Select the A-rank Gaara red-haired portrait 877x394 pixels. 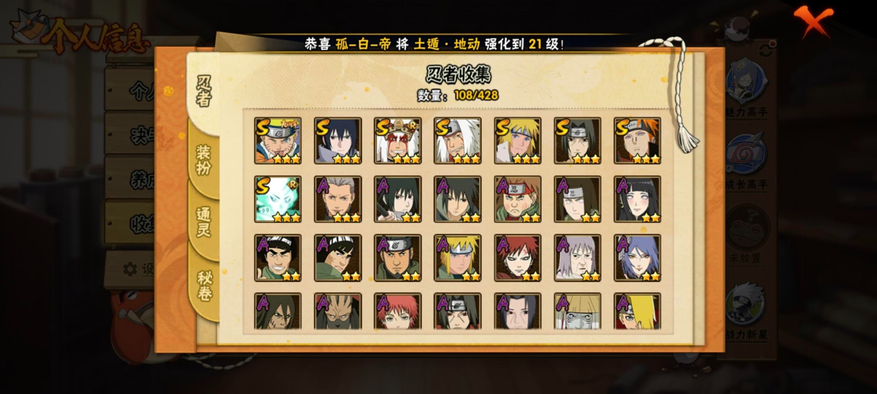(x=518, y=258)
